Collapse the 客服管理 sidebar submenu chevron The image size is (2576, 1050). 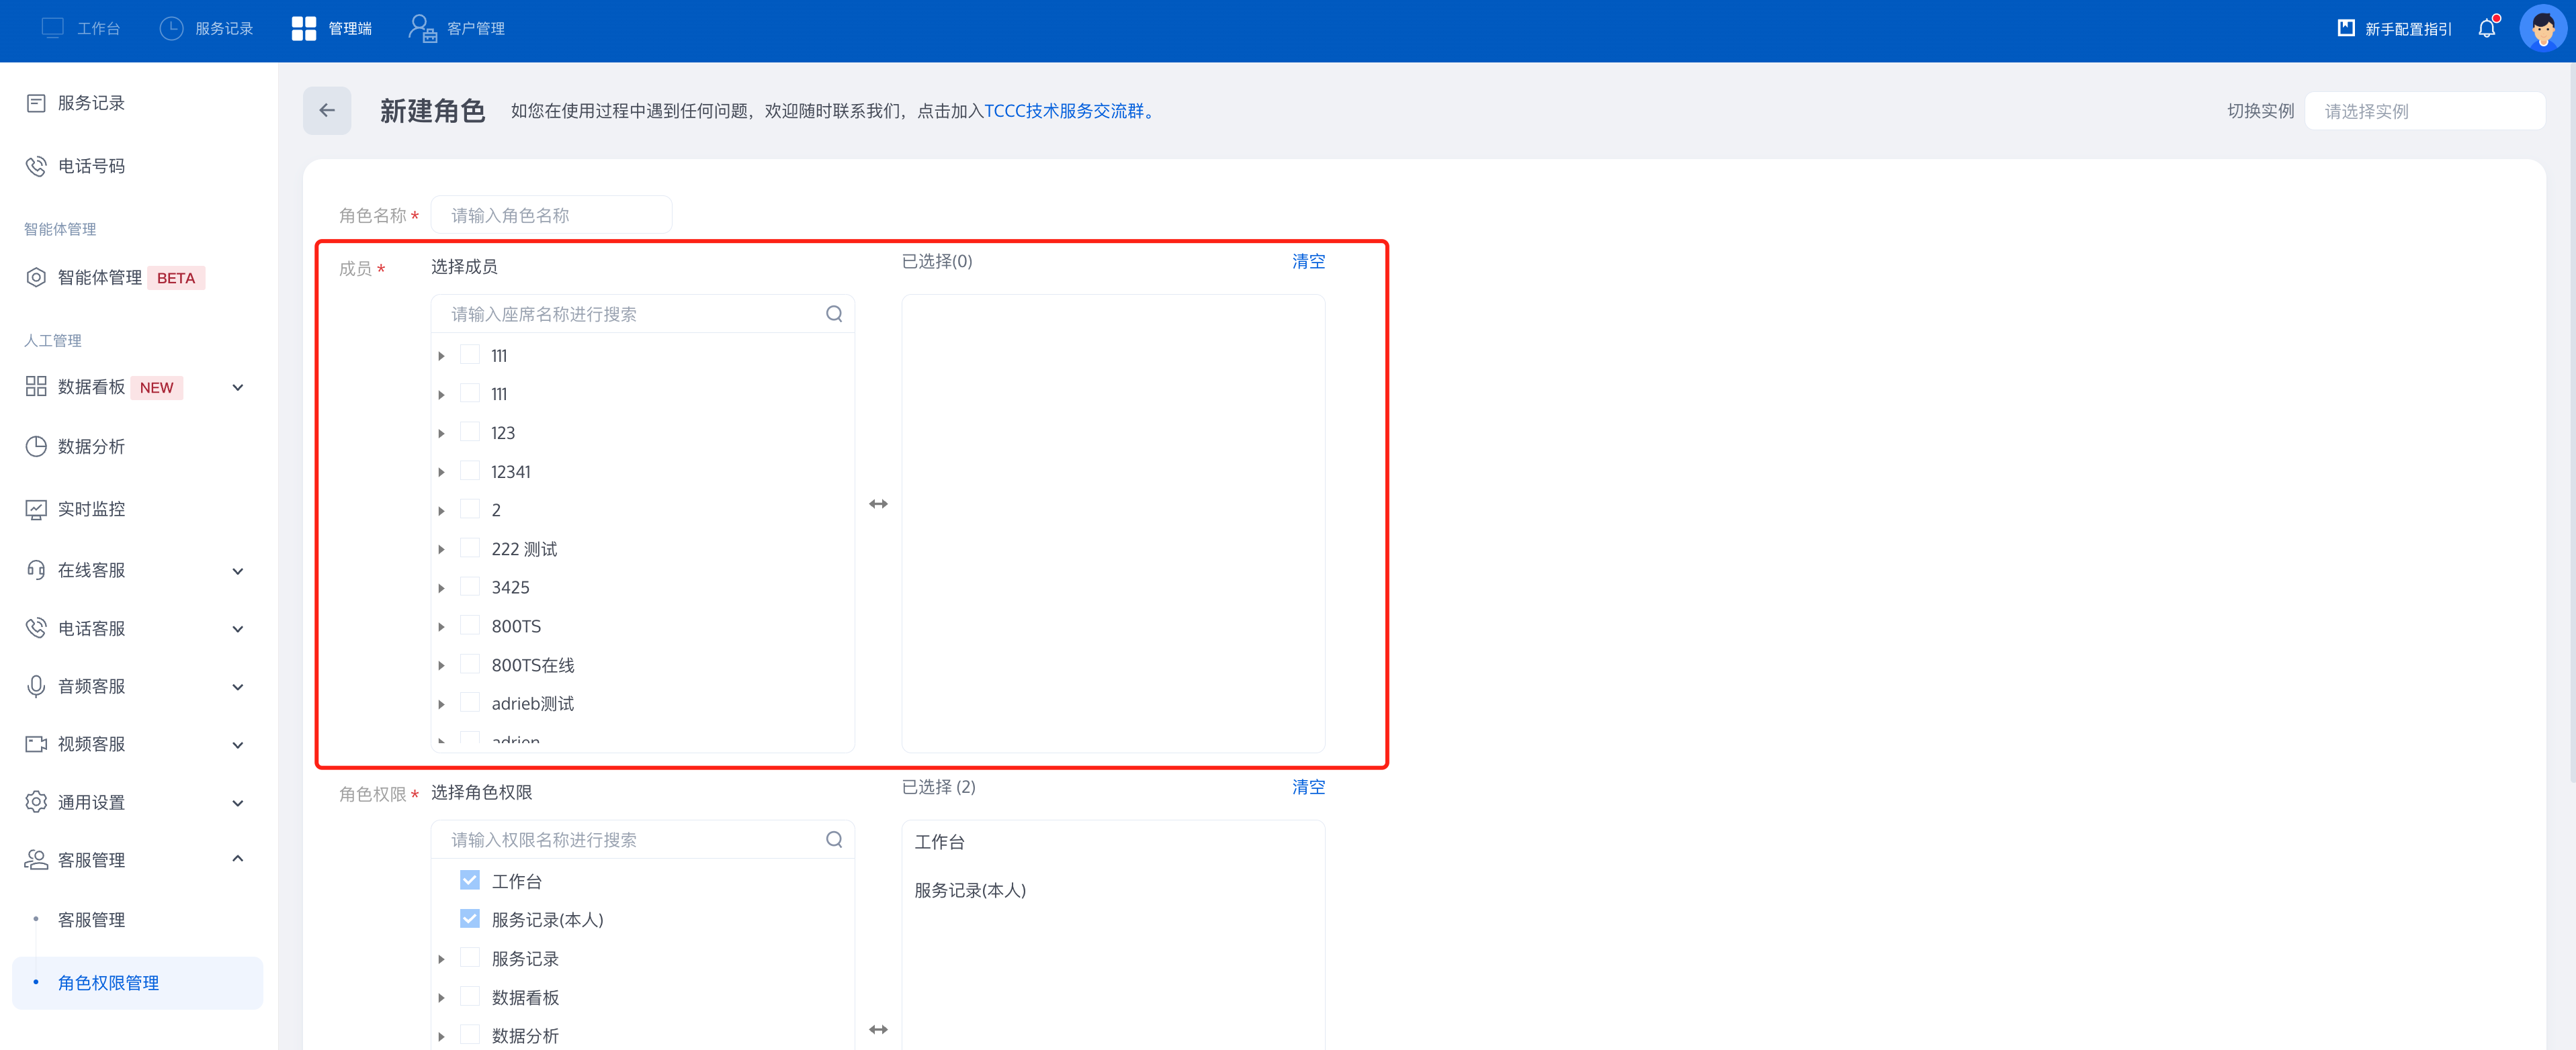238,858
